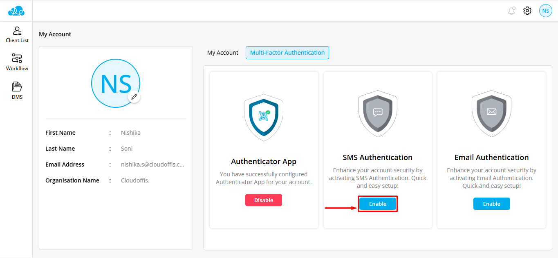Edit the profile picture with the pencil icon

[134, 97]
